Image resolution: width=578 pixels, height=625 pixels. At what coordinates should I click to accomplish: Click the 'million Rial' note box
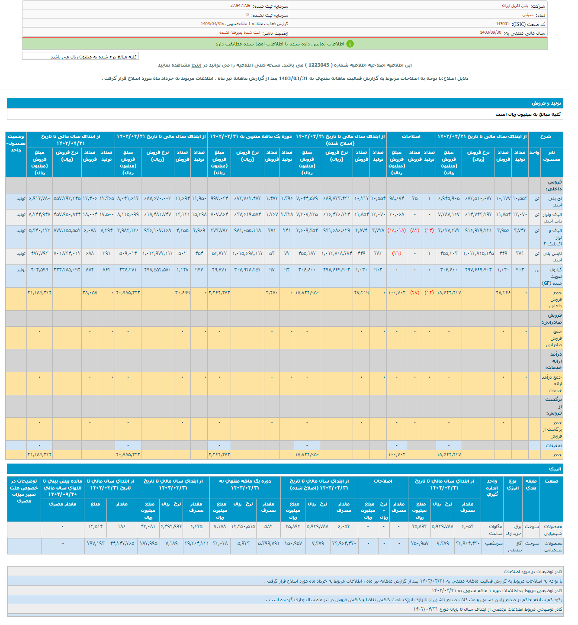coord(80,57)
